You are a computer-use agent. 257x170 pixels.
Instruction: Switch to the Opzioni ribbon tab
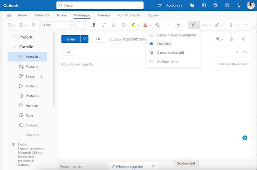tap(153, 15)
